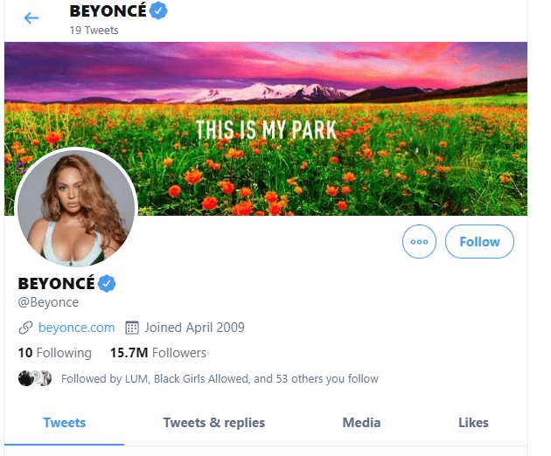Click the @Beyonce handle text
The height and width of the screenshot is (456, 551).
48,302
